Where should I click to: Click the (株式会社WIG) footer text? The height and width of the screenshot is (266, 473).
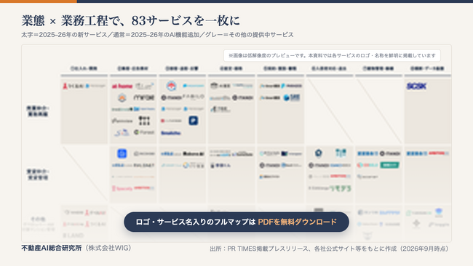(x=108, y=248)
